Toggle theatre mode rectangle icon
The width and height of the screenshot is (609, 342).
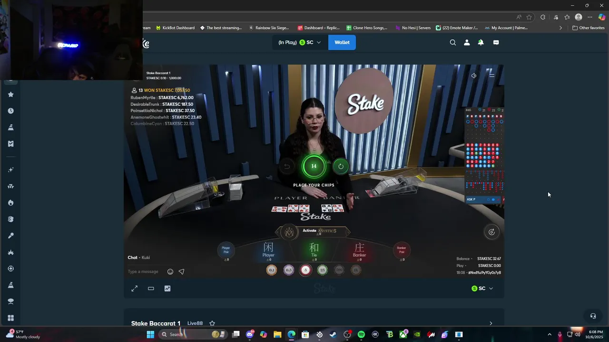pyautogui.click(x=151, y=288)
